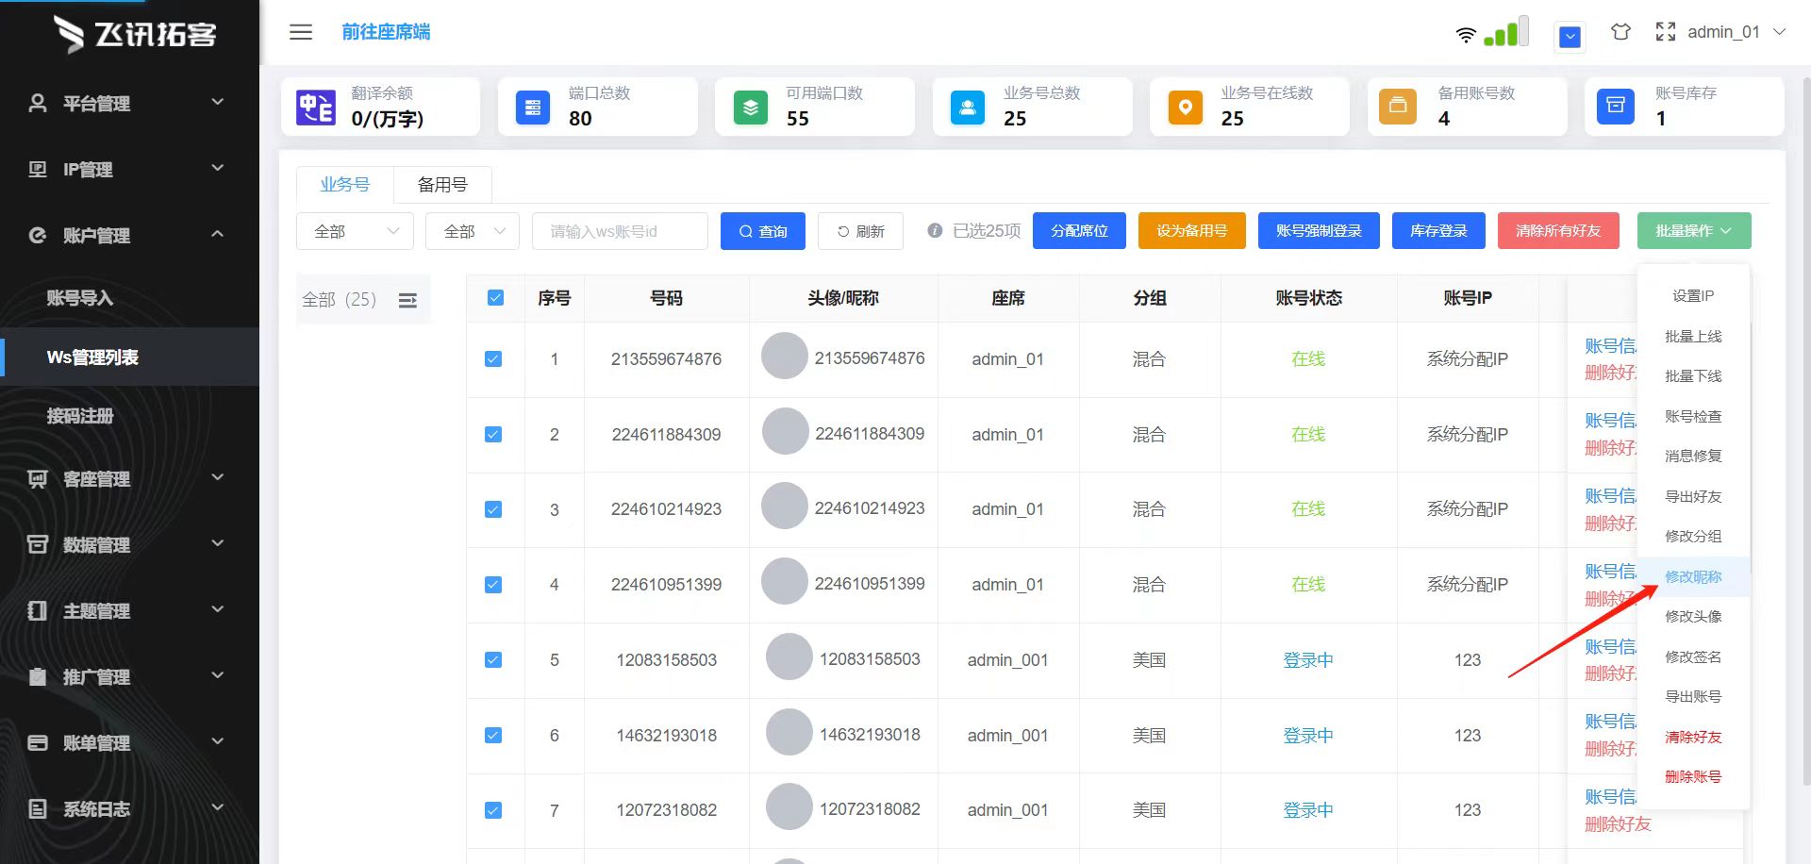The height and width of the screenshot is (864, 1811).
Task: Click the 查询 search button
Action: pos(763,231)
